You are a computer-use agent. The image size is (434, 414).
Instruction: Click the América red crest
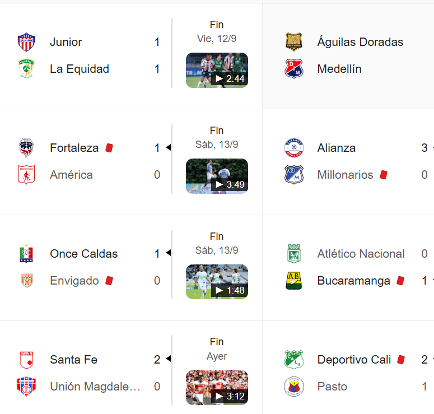[x=26, y=174]
